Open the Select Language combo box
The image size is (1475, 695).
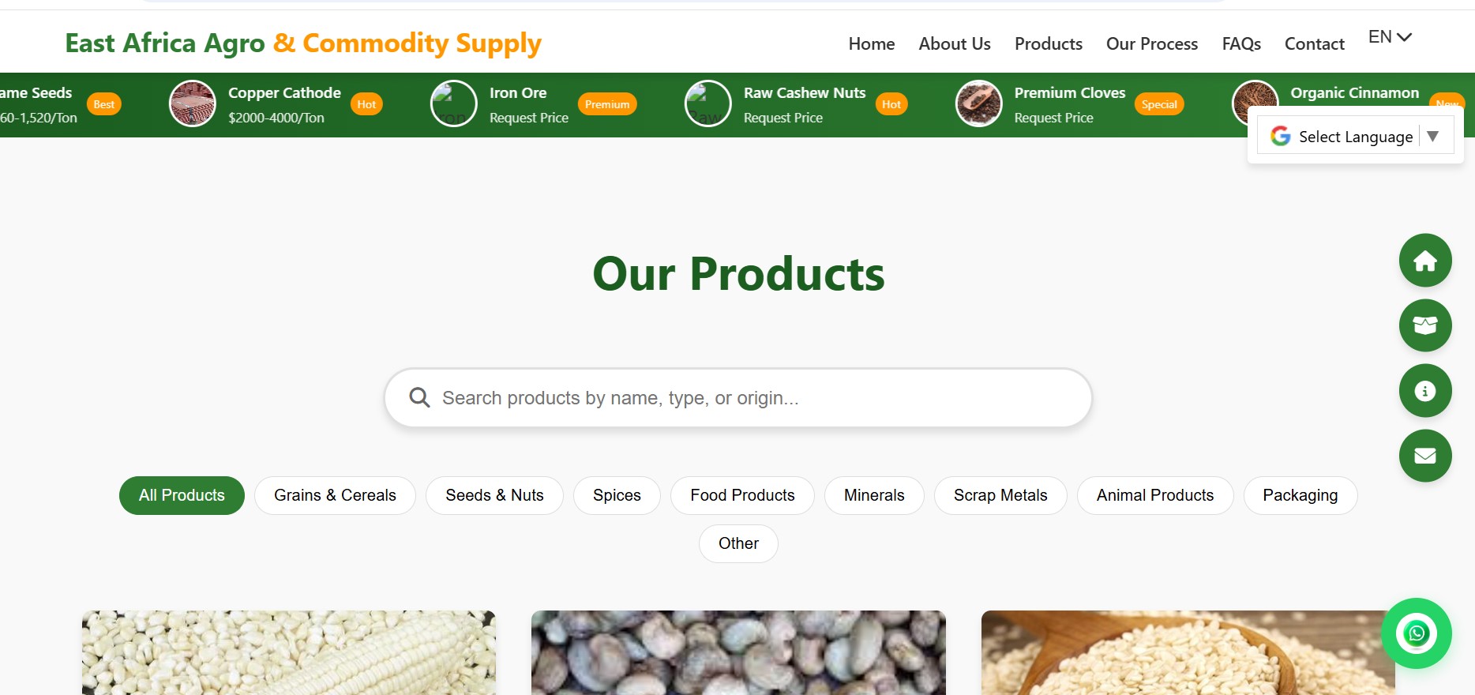[x=1355, y=136]
